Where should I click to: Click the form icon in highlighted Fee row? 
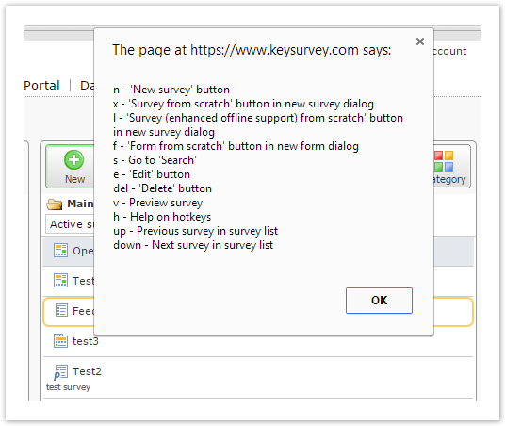(61, 310)
